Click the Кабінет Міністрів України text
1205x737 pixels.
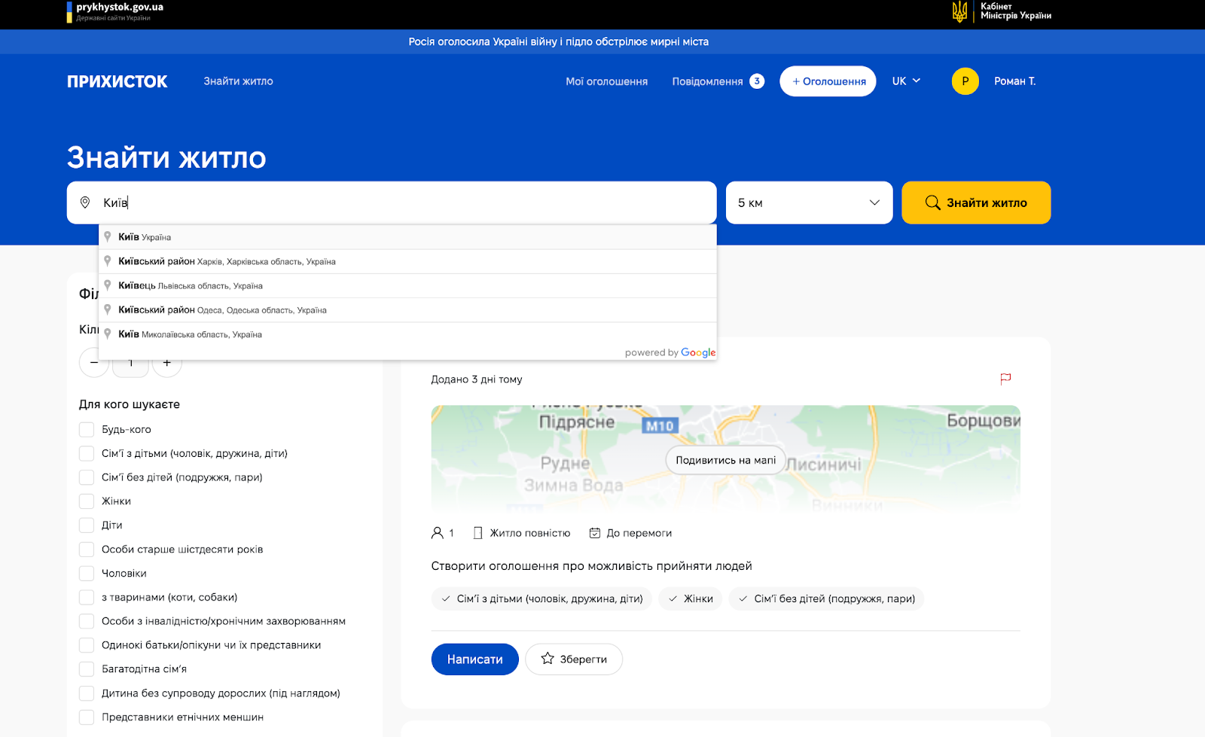pos(1015,11)
